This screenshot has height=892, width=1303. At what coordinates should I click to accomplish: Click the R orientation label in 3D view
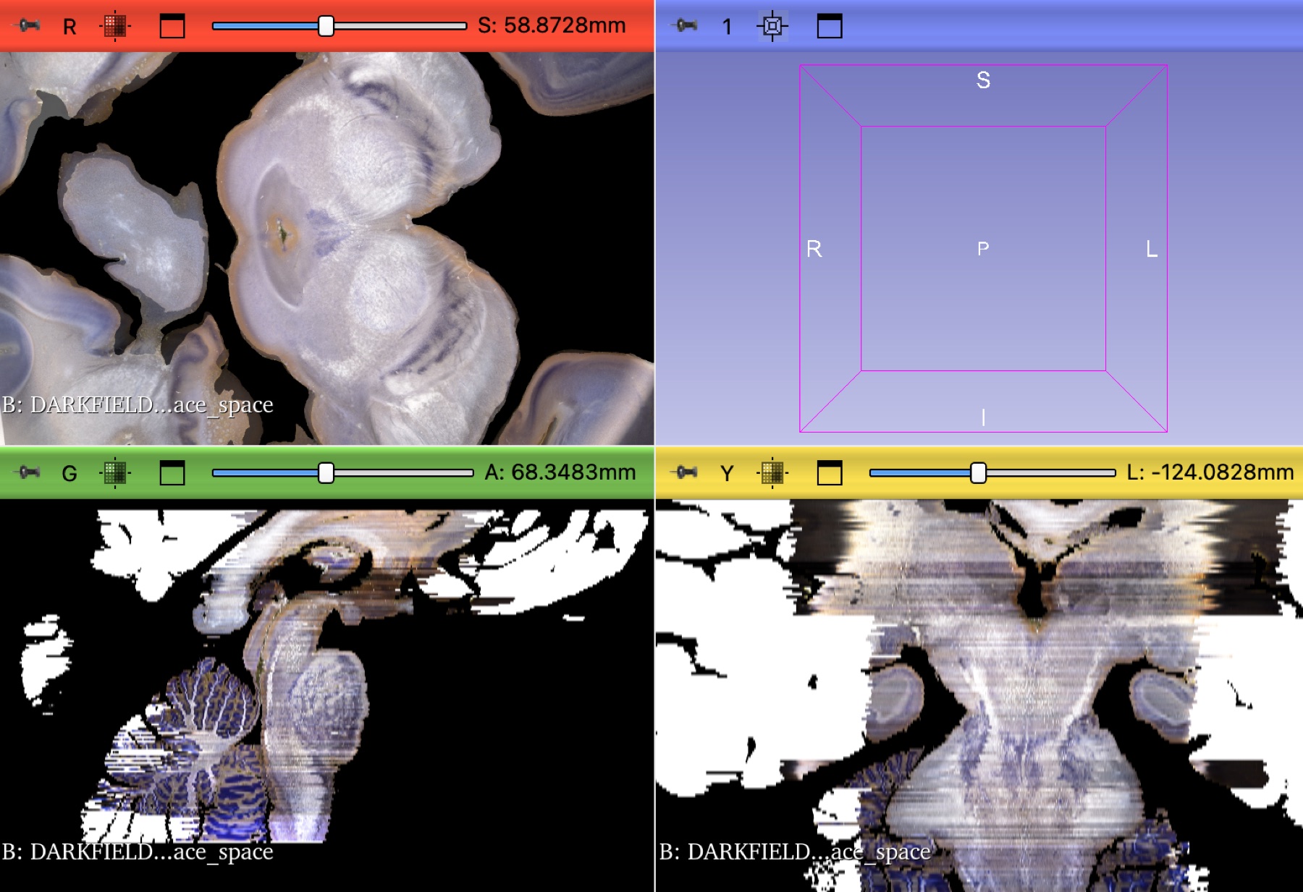[814, 249]
